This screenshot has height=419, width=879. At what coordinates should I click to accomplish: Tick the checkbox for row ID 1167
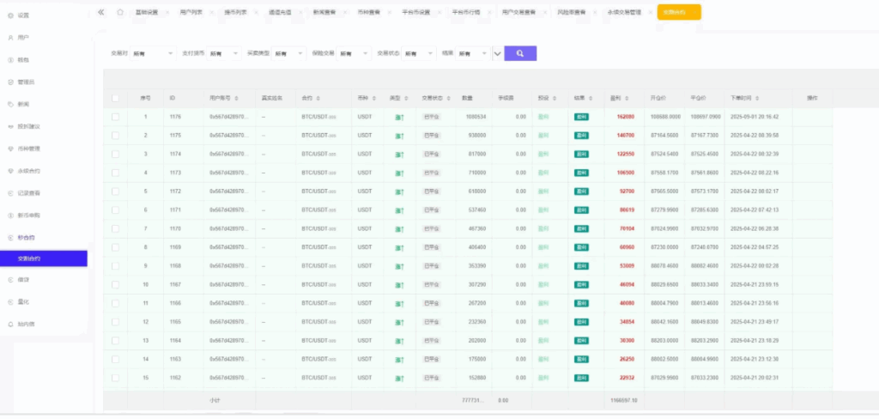(x=115, y=284)
